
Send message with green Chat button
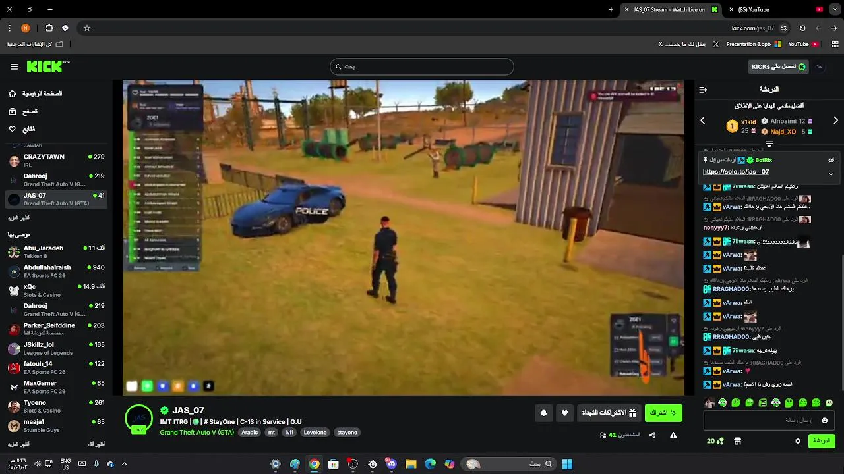pyautogui.click(x=822, y=441)
